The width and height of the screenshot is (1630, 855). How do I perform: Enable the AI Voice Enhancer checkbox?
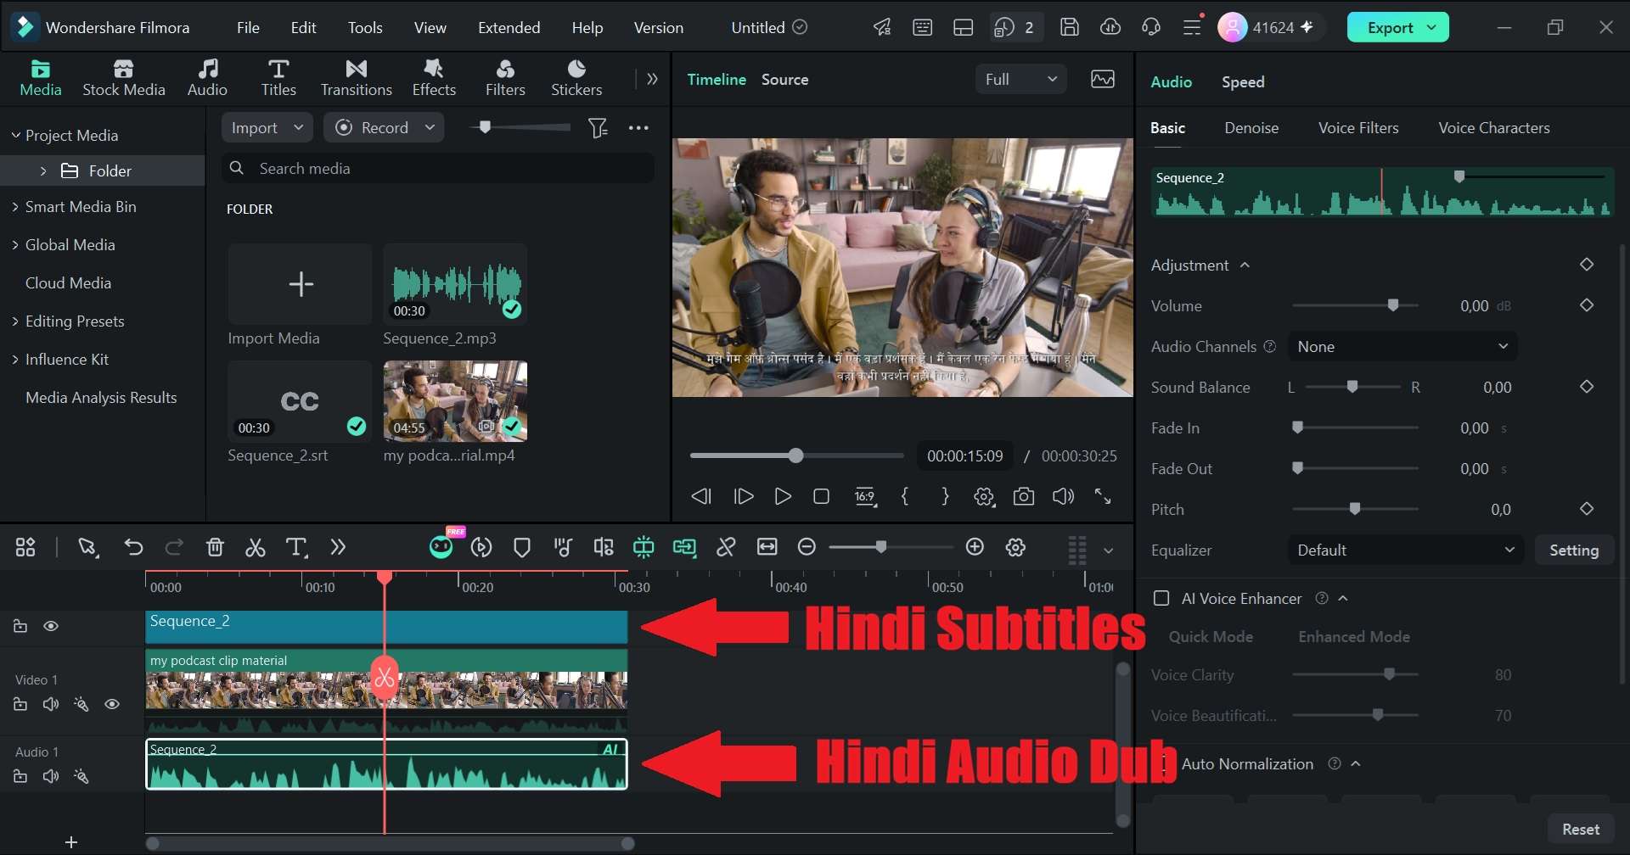tap(1161, 598)
